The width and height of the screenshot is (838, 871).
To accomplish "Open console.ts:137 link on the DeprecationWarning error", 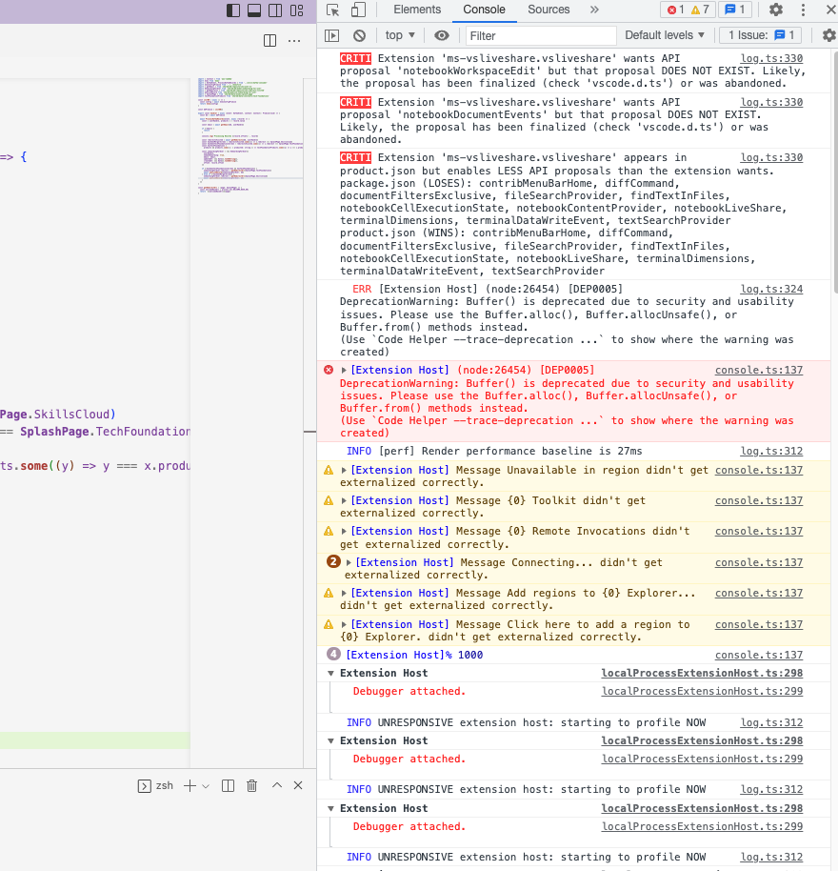I will 759,370.
